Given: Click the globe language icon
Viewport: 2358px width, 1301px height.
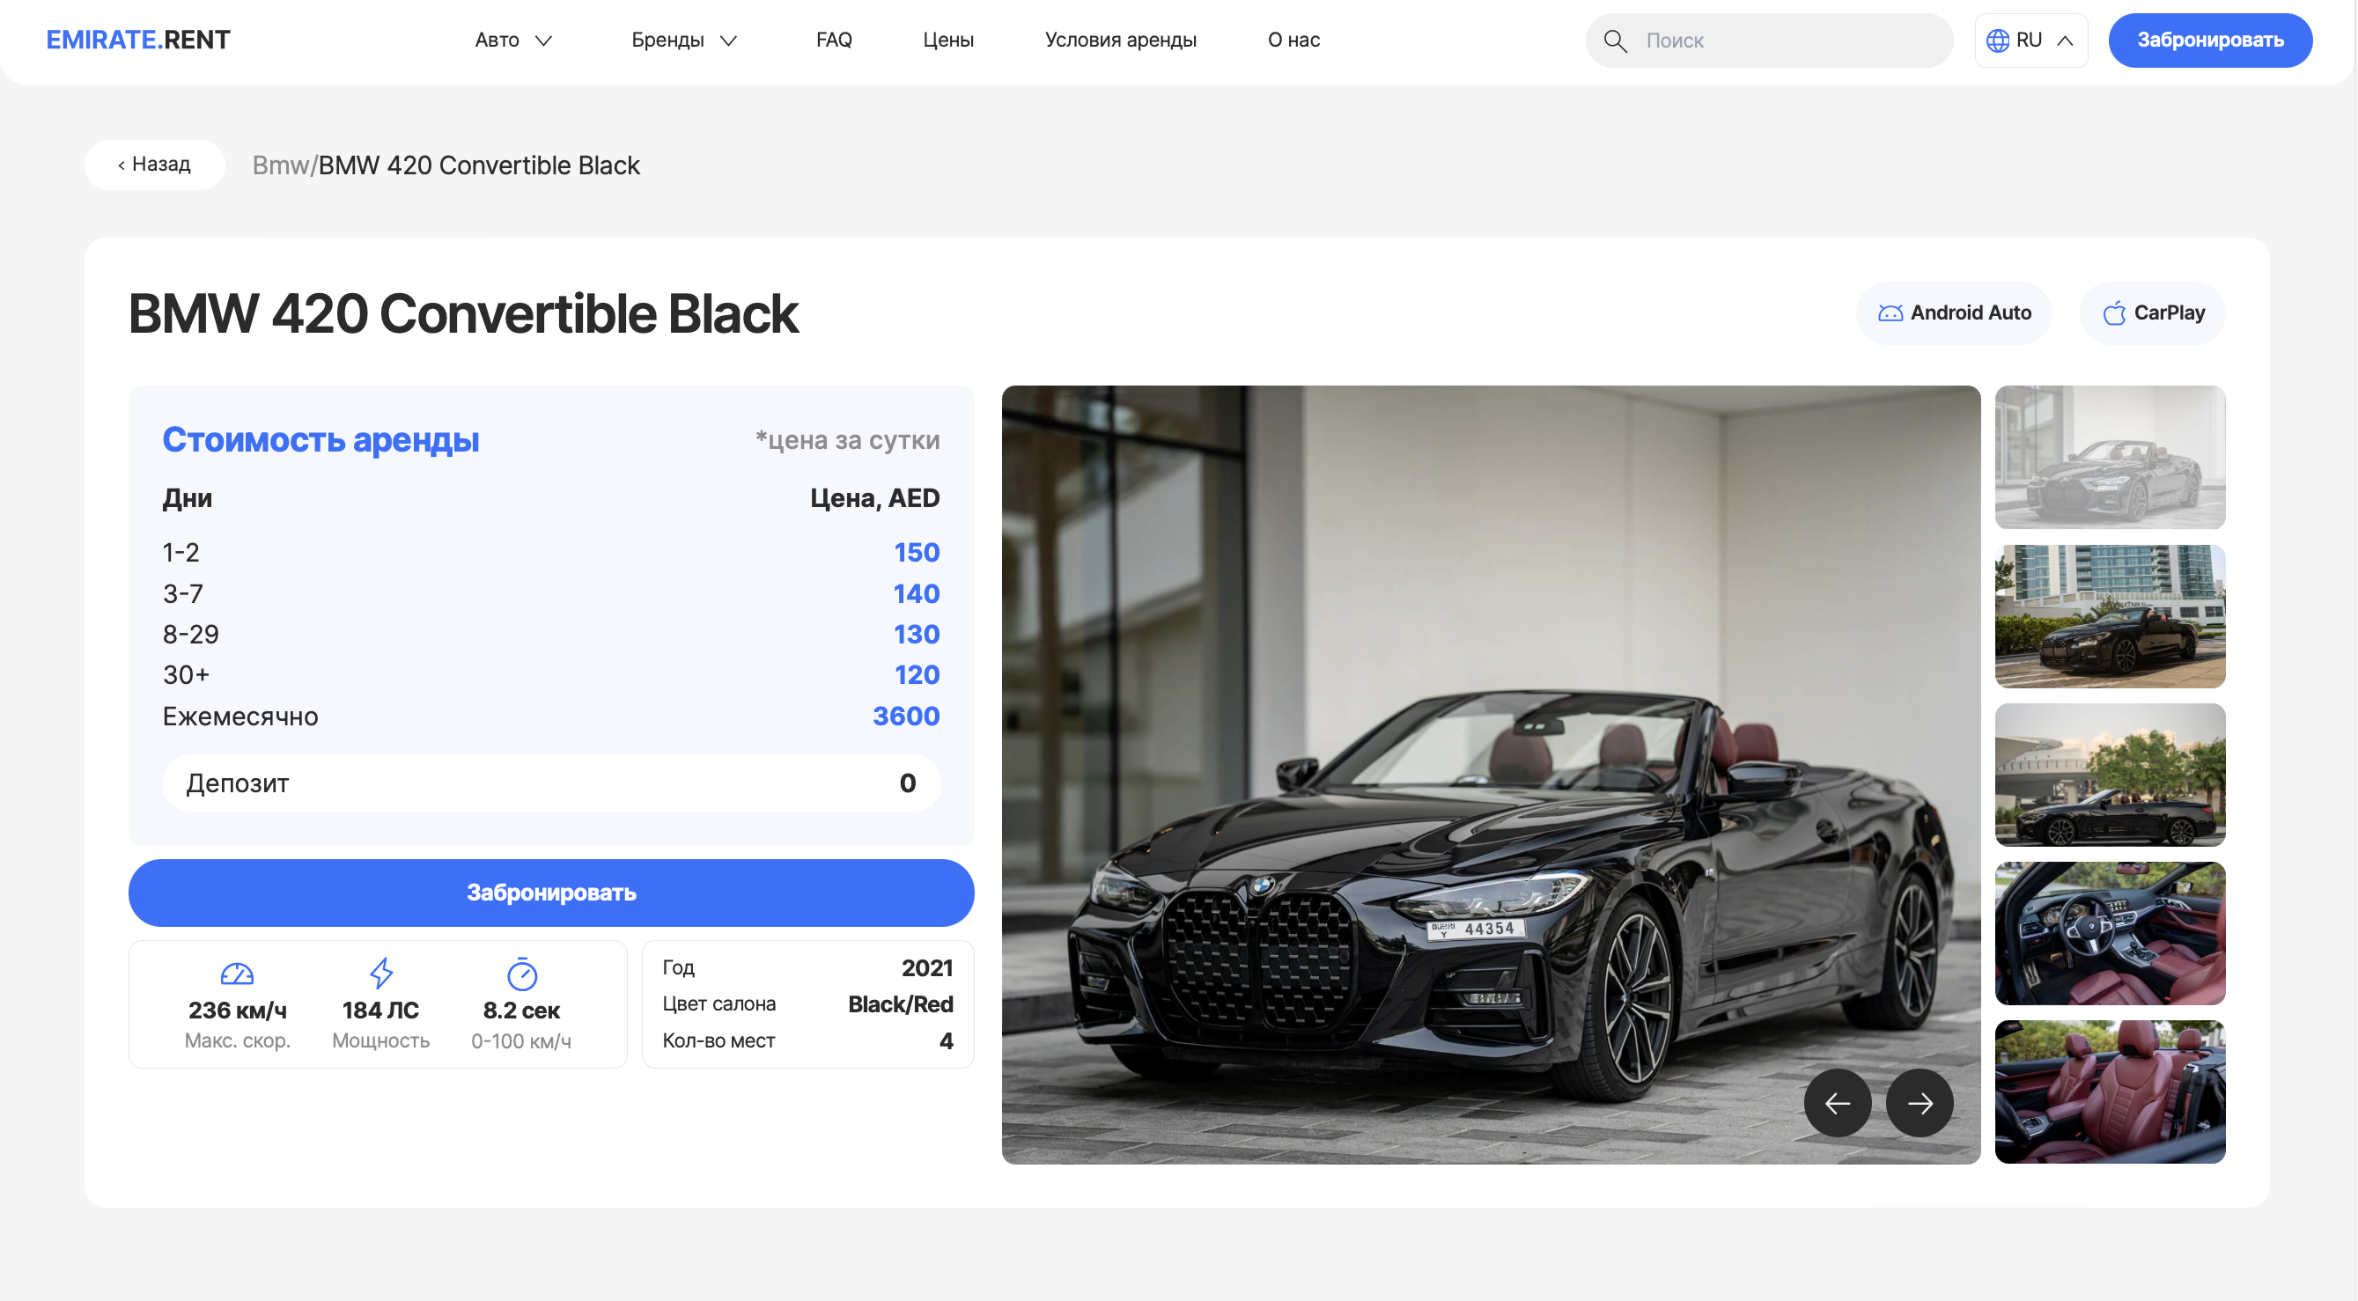Looking at the screenshot, I should [x=1997, y=41].
